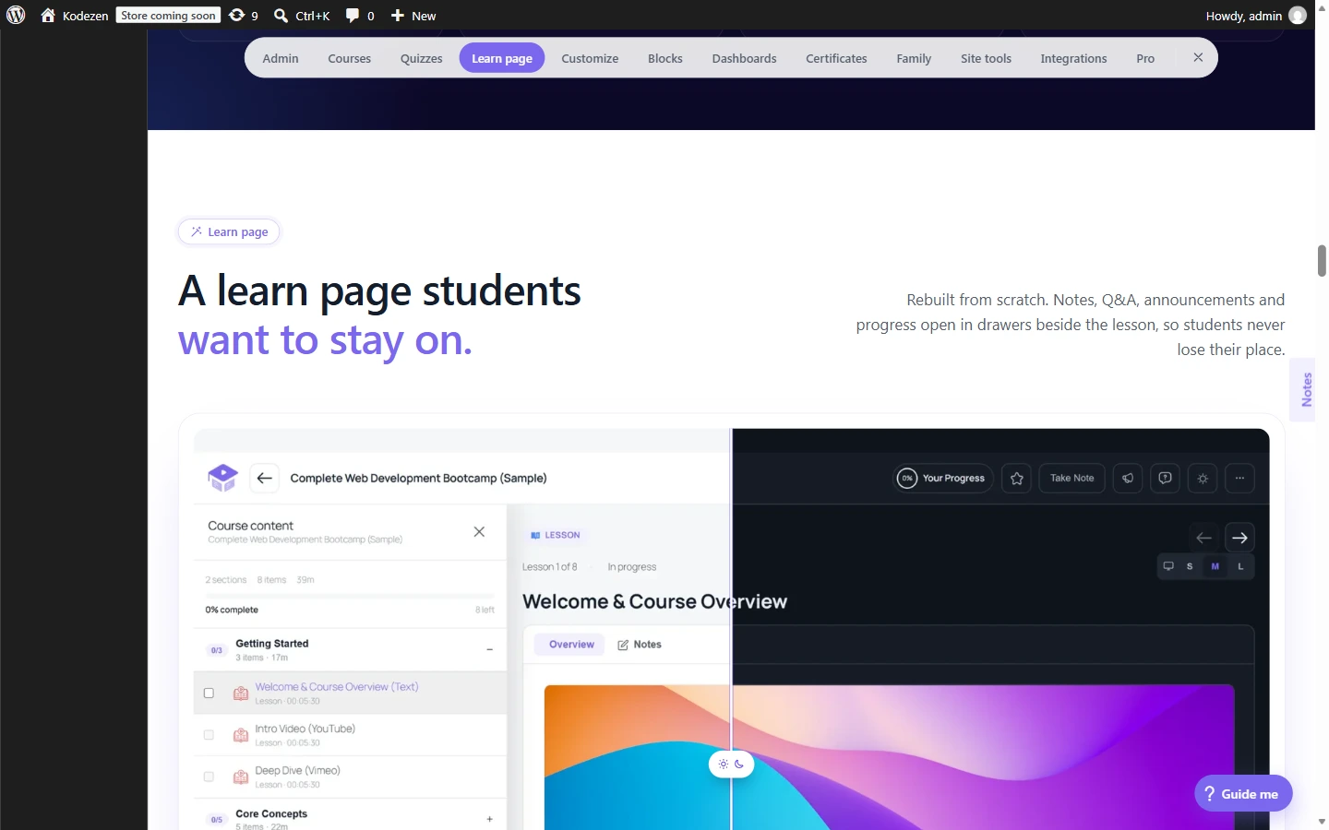Select the M player size option
Viewport: 1329px width, 830px height.
[x=1215, y=566]
